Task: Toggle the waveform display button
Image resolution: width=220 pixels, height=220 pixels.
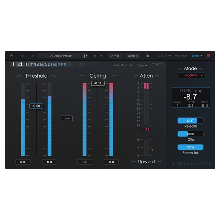Action: coord(157,65)
